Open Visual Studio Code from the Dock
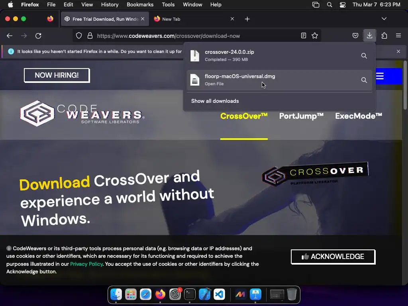 tap(220, 294)
